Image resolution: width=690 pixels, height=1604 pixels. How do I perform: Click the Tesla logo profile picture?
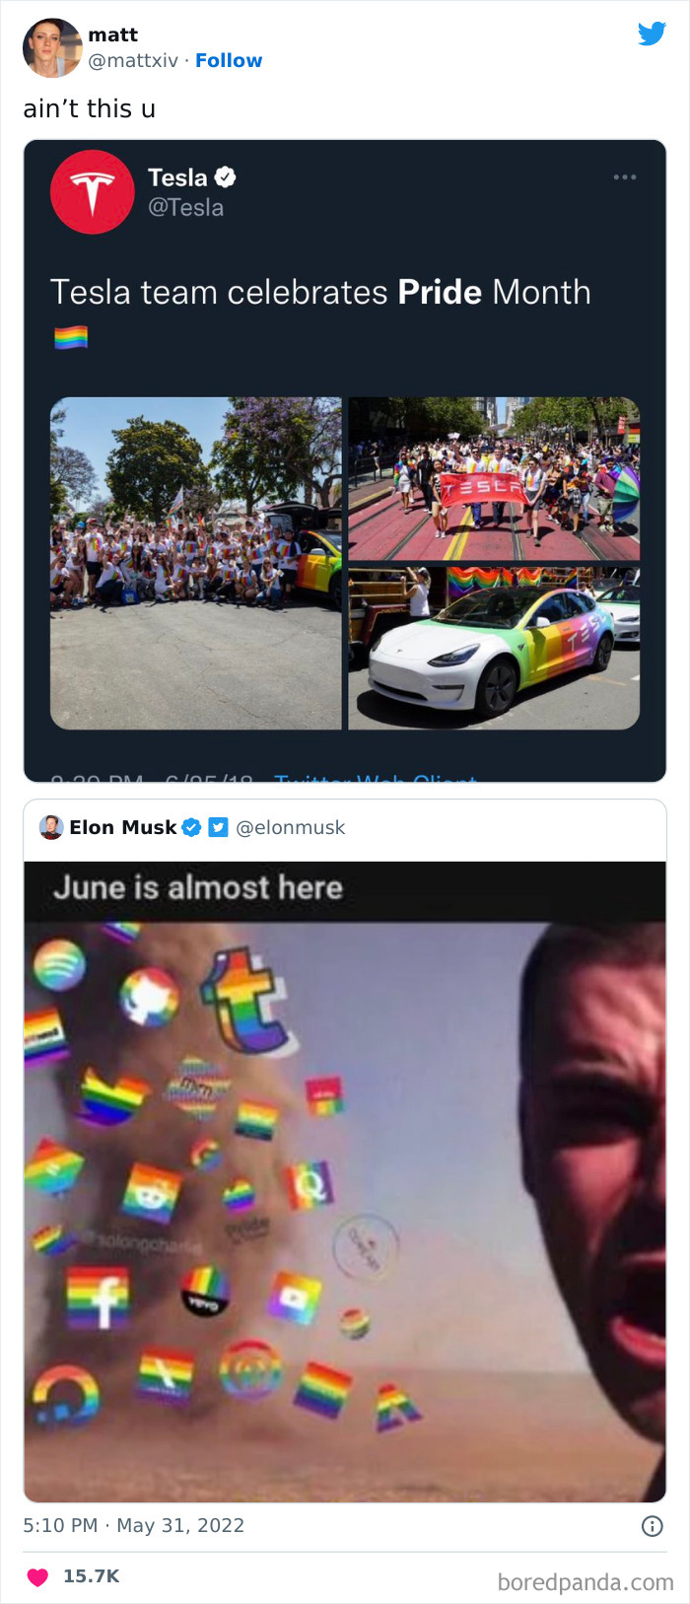coord(92,191)
